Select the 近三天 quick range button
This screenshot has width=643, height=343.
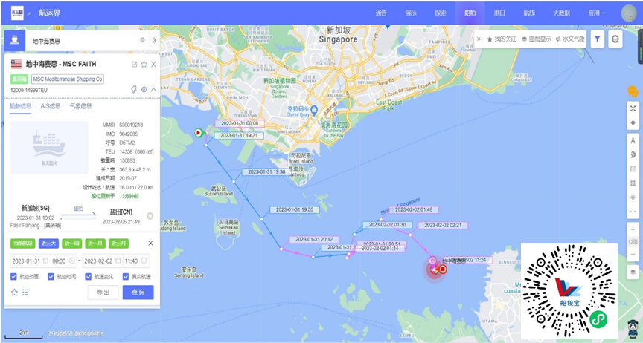48,243
